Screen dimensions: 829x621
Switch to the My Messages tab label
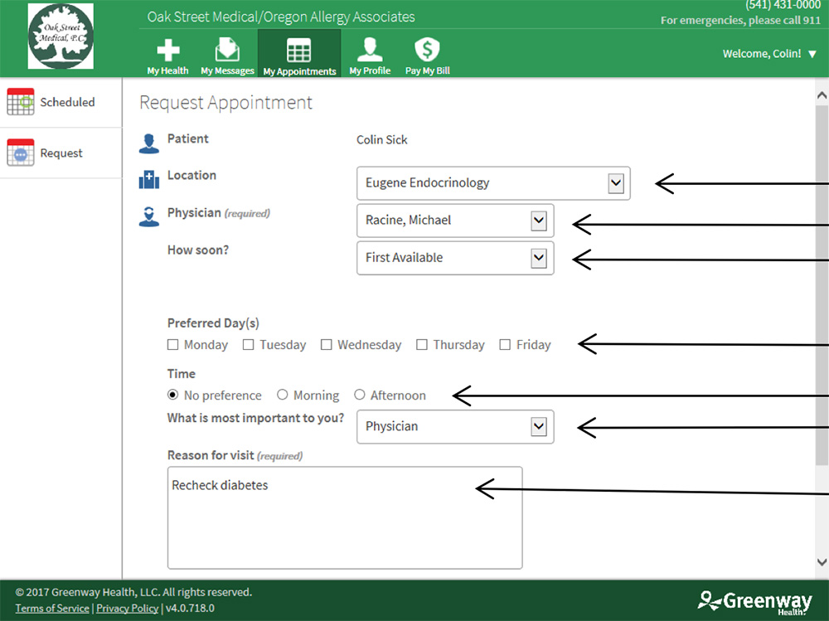[227, 70]
